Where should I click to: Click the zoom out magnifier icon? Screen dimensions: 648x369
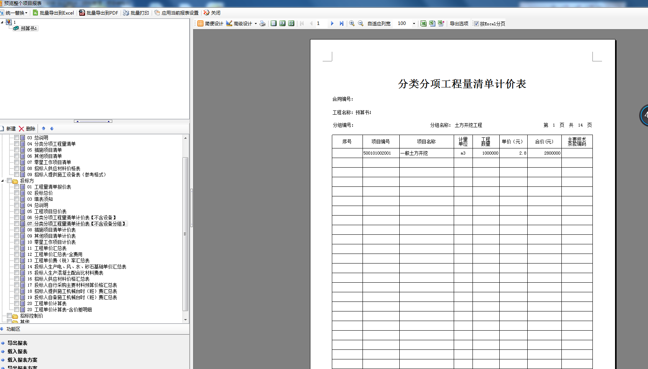pos(361,23)
